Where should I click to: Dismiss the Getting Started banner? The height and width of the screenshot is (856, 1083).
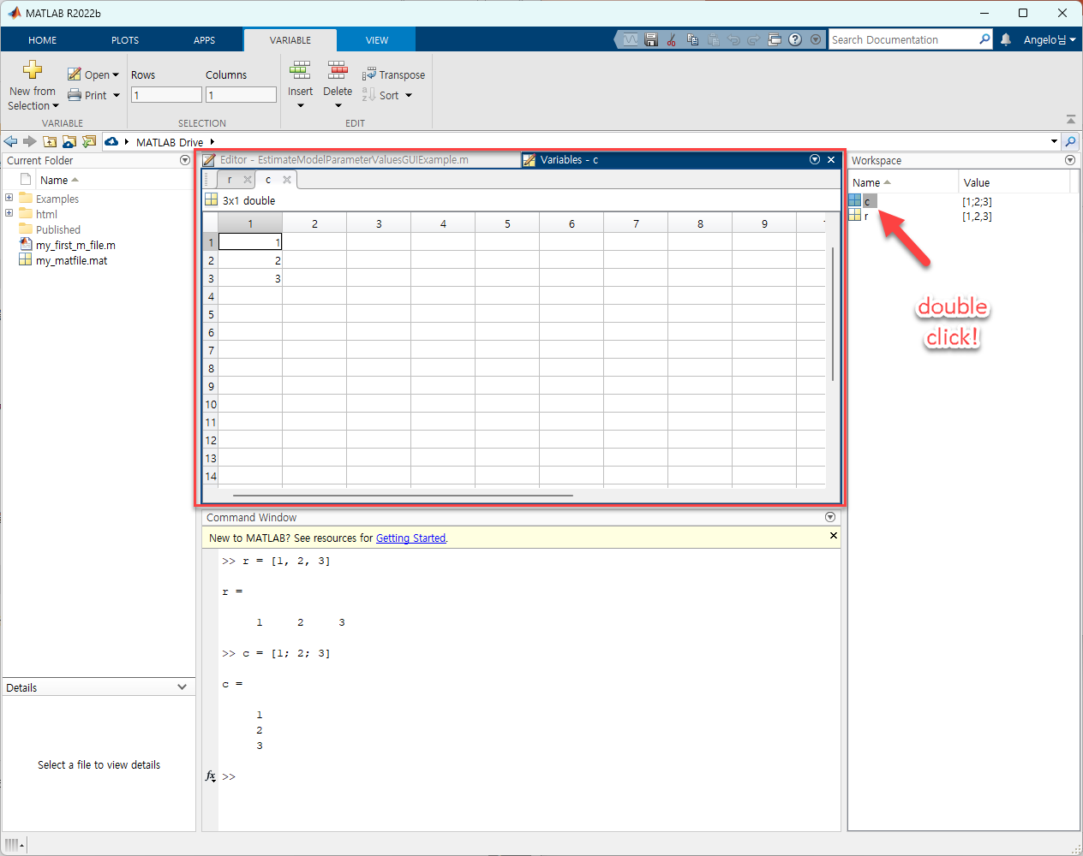point(833,535)
